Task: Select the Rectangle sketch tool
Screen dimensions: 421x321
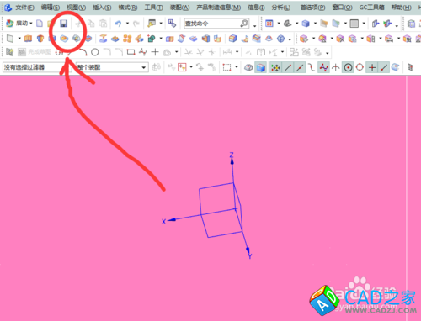Action: (131, 52)
